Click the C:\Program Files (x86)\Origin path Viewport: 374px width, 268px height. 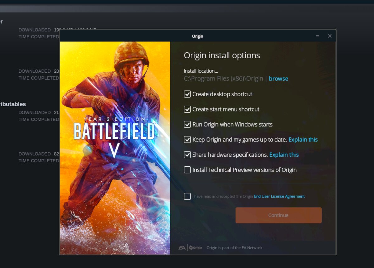[x=223, y=79]
